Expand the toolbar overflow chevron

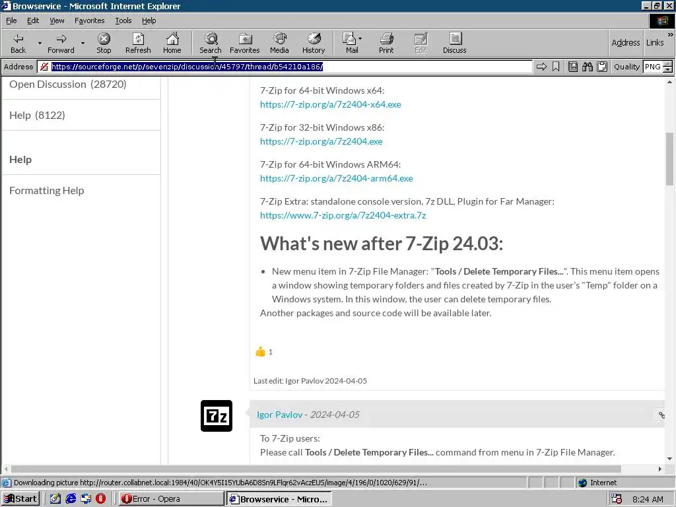[x=671, y=34]
